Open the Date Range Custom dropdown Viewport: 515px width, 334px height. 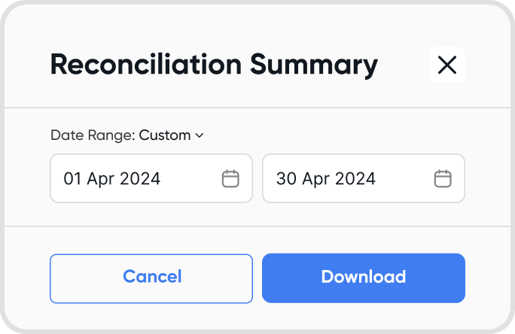pos(127,135)
